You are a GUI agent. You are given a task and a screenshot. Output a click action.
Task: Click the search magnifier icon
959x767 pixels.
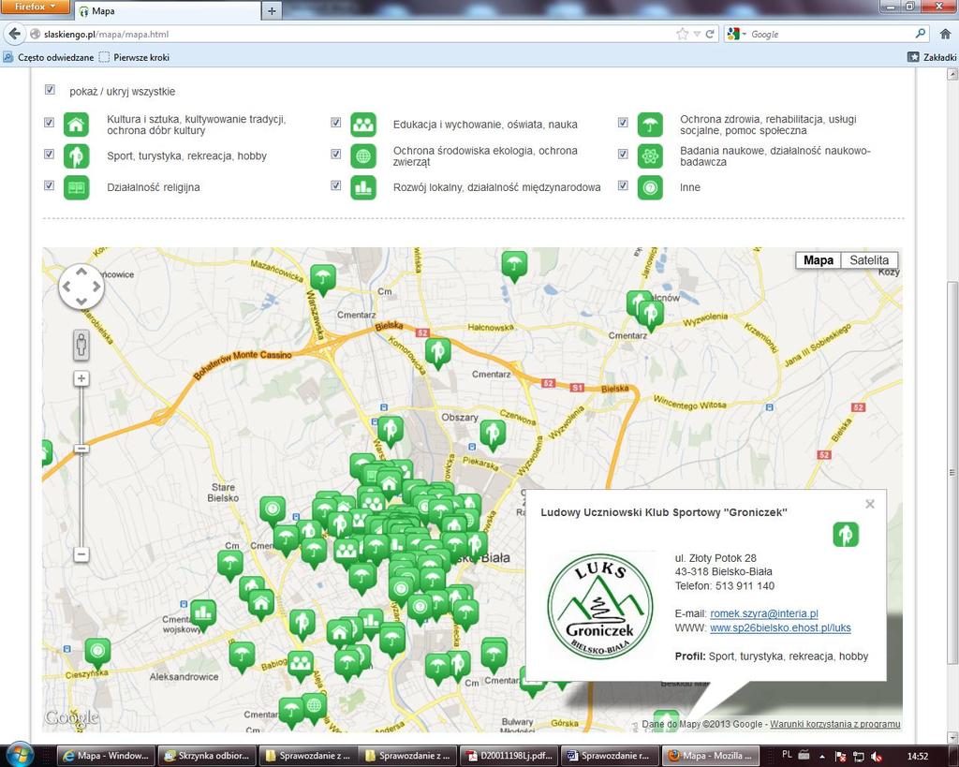[921, 34]
